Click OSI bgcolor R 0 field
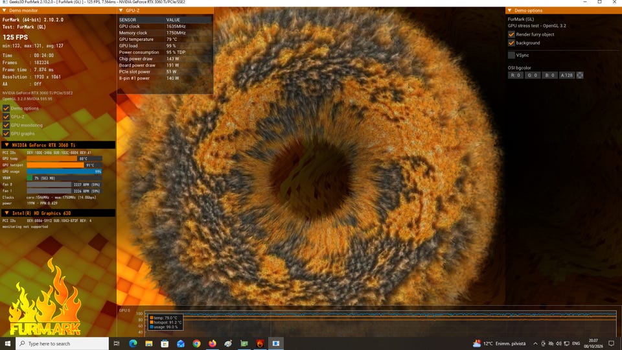This screenshot has height=350, width=622. point(515,75)
